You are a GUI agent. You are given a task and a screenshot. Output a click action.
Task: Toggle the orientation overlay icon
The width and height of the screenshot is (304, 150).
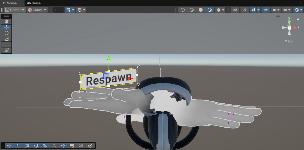tap(63, 146)
